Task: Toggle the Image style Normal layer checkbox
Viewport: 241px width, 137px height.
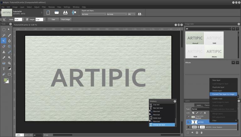Action: [x=188, y=117]
